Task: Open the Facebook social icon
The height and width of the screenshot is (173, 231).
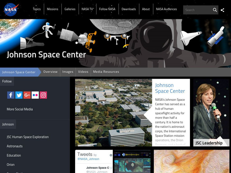Action: [11, 95]
